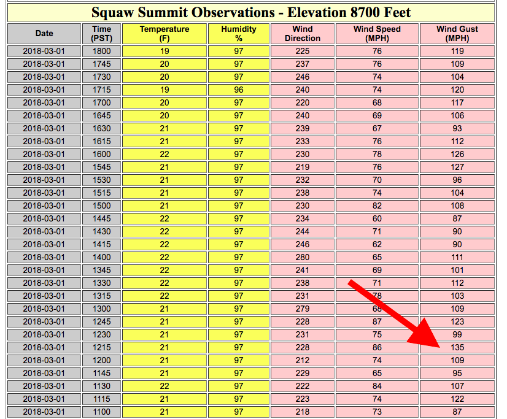Select wind direction '237' in the 1745 row
The image size is (507, 419).
(x=303, y=64)
